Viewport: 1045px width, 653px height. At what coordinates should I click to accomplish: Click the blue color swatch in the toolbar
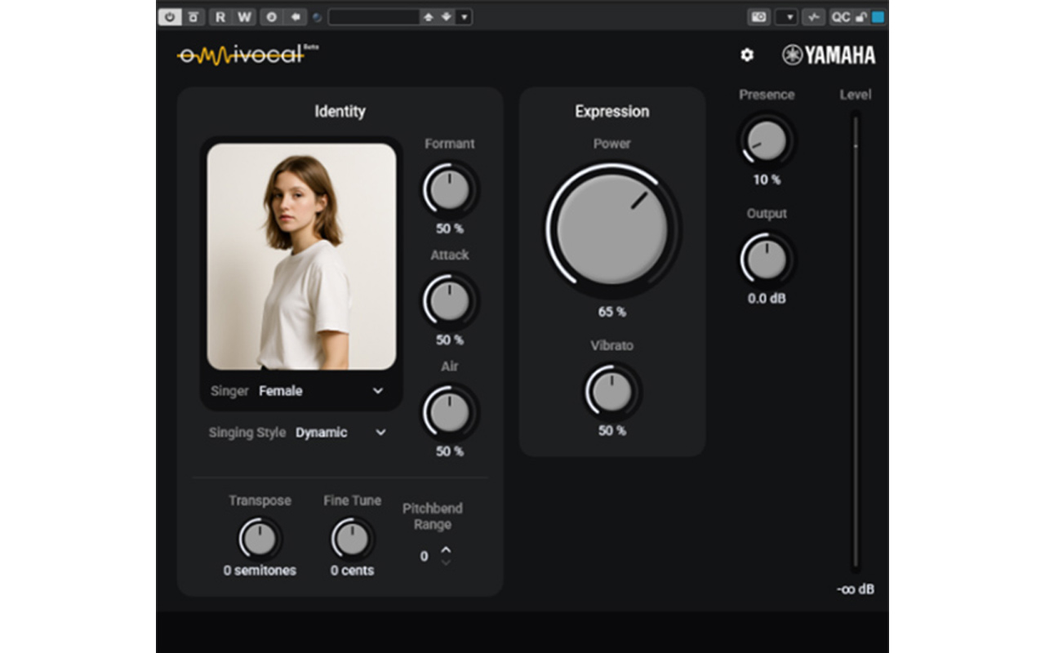(878, 16)
